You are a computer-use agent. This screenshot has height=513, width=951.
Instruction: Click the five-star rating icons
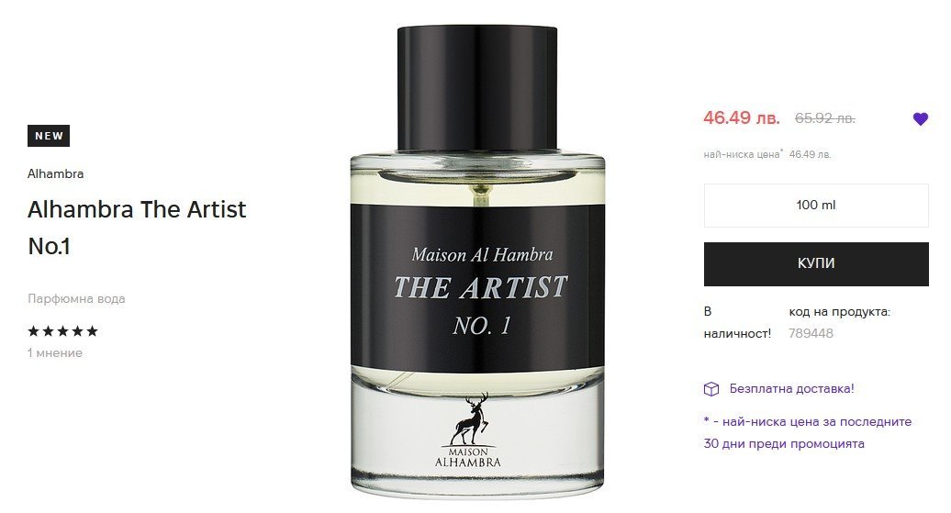62,331
